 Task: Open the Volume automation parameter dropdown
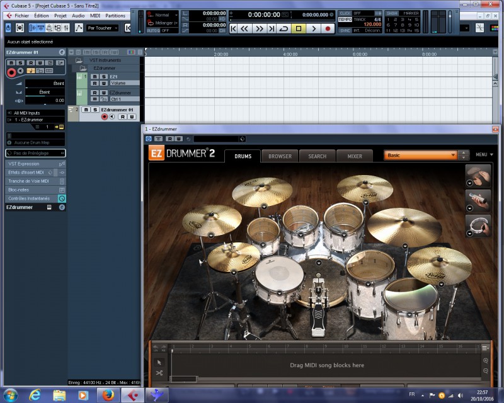click(125, 83)
